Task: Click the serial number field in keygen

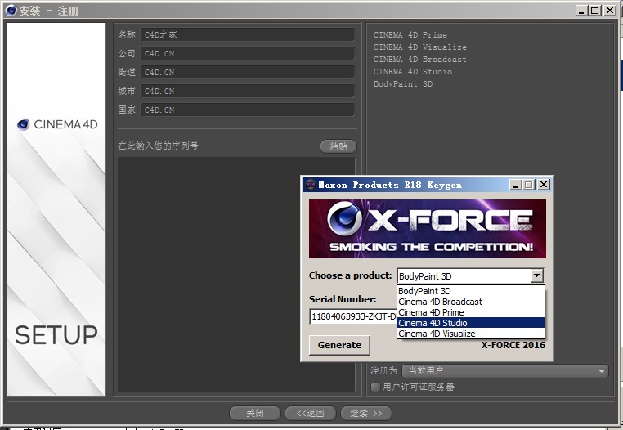Action: coord(353,316)
